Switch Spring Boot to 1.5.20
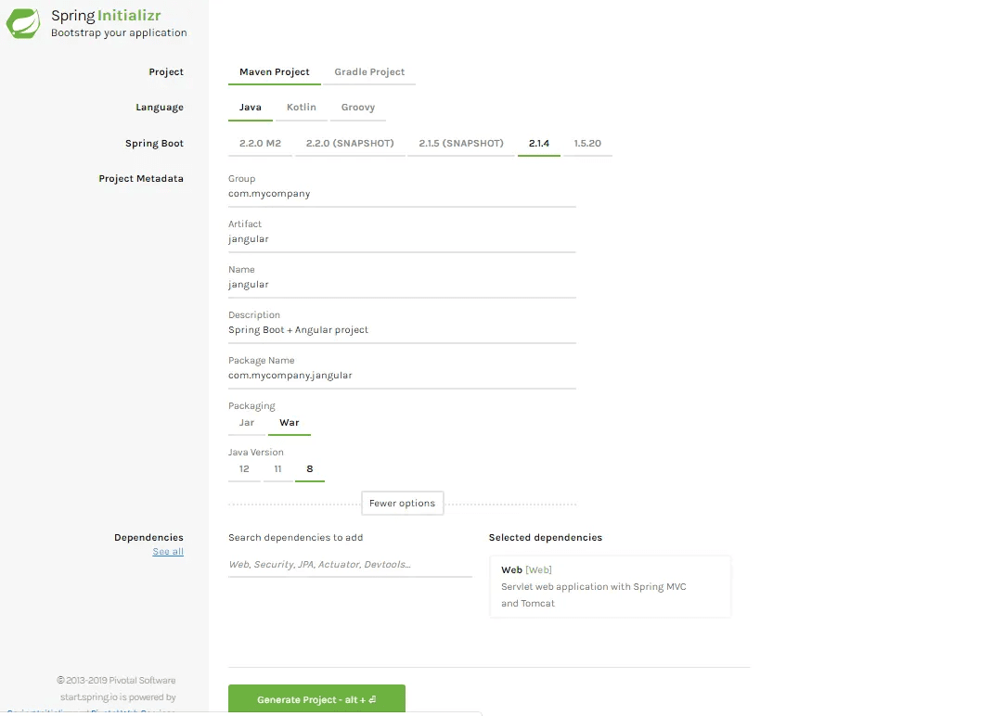Screen dimensions: 992x716 [x=587, y=144]
